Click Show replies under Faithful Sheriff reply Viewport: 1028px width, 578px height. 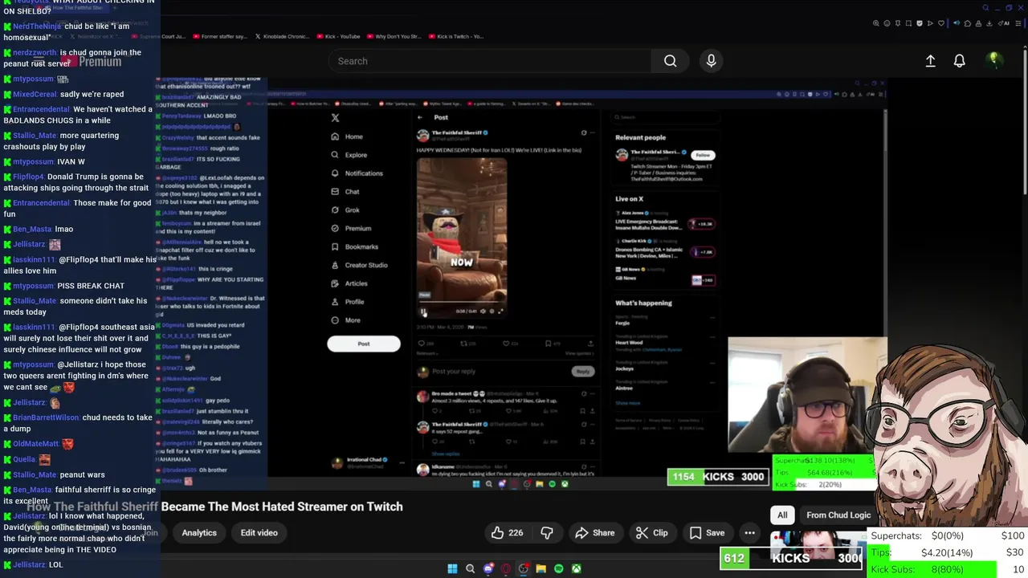coord(446,454)
